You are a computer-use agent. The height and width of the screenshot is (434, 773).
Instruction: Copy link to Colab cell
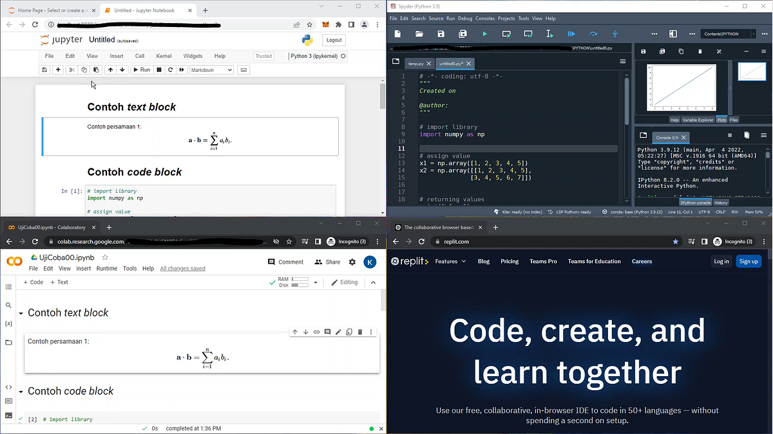click(316, 332)
